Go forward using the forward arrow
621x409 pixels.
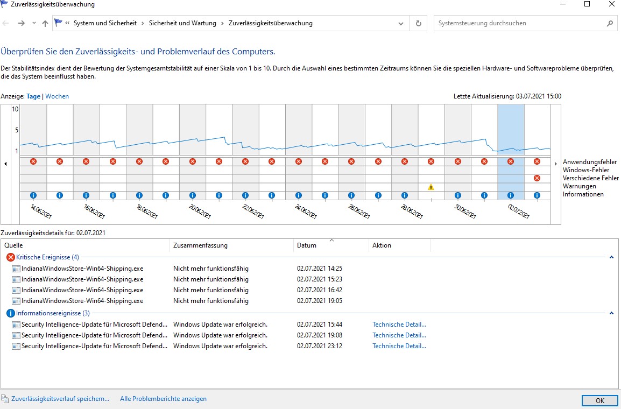(22, 23)
